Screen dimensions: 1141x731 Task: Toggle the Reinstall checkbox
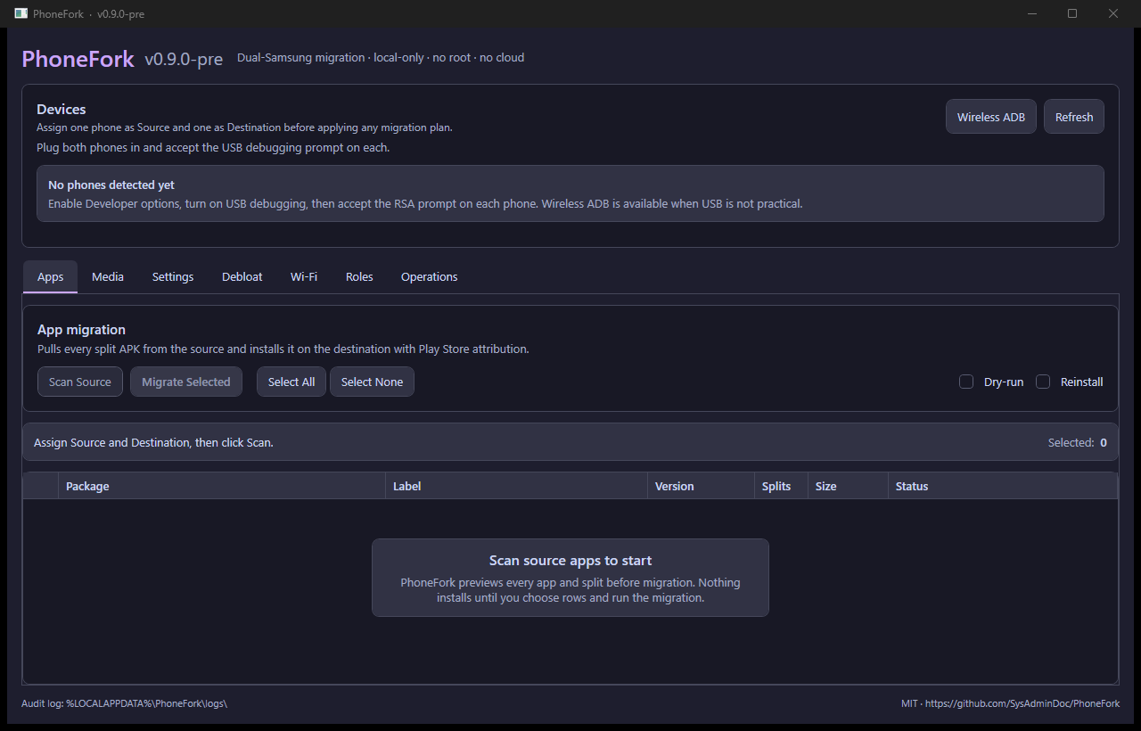click(1043, 382)
